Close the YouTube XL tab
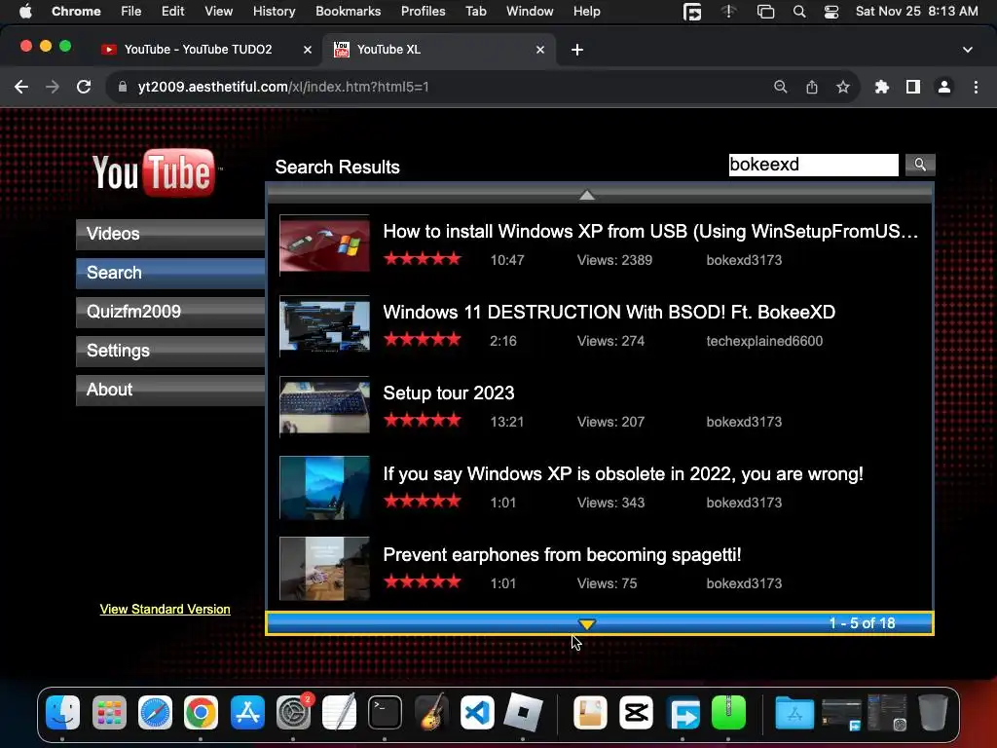Screen dimensions: 997x748 tap(539, 50)
